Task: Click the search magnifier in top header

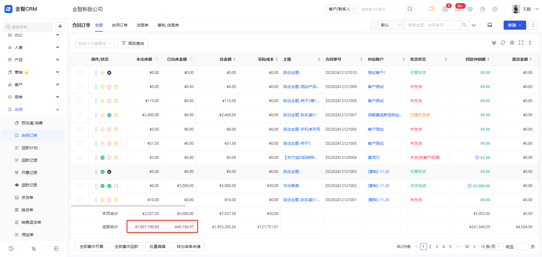Action: pyautogui.click(x=410, y=9)
